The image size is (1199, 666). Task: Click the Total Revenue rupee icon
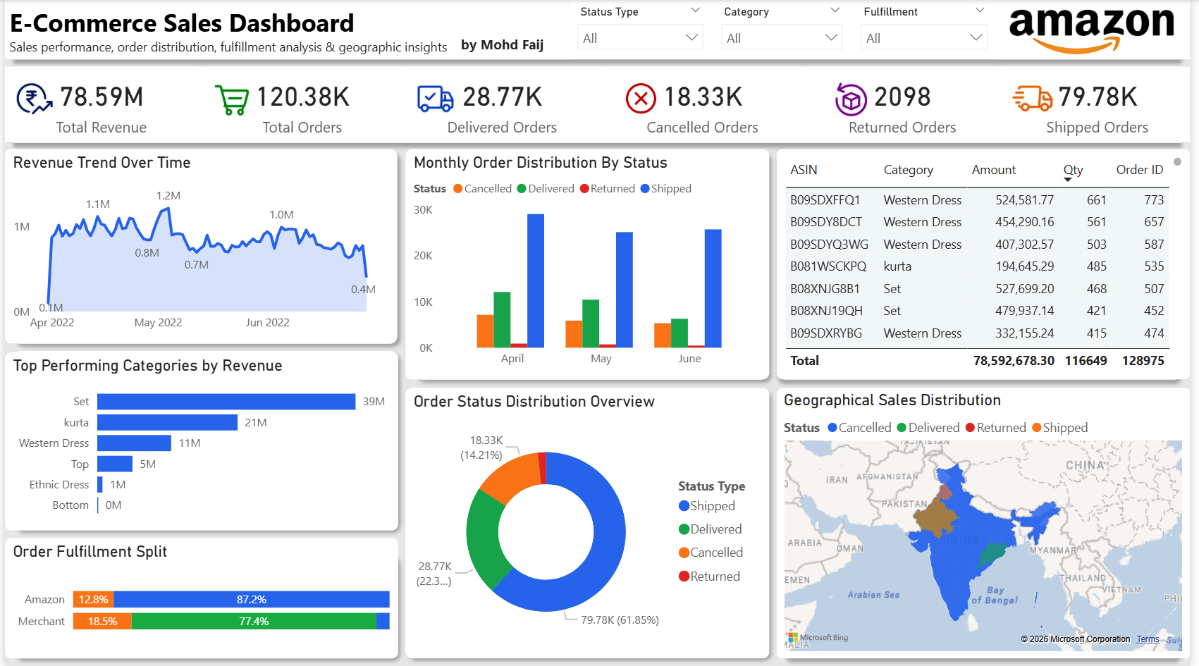coord(34,99)
